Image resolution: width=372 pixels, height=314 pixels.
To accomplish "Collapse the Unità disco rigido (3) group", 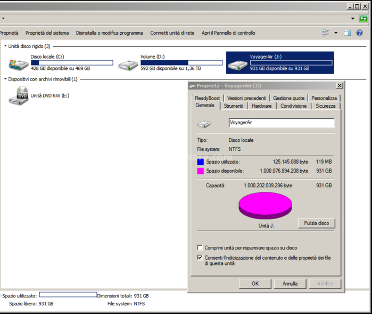I will 5,46.
